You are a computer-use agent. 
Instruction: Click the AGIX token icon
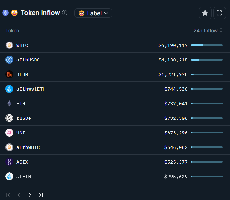(x=9, y=162)
